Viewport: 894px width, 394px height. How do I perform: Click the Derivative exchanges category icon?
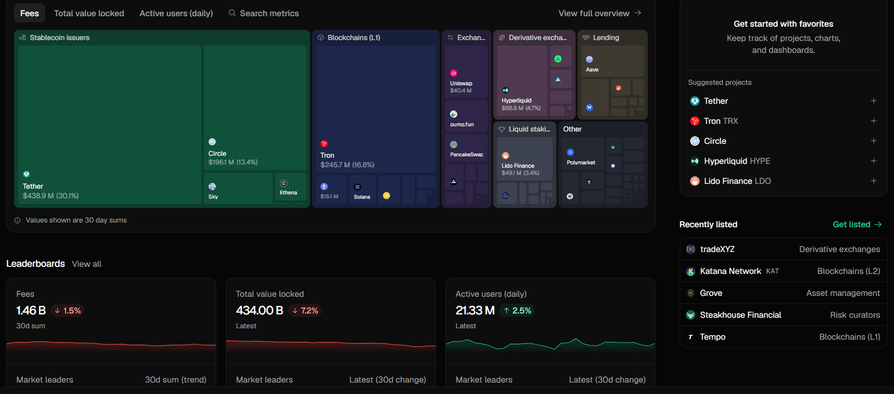click(x=502, y=38)
